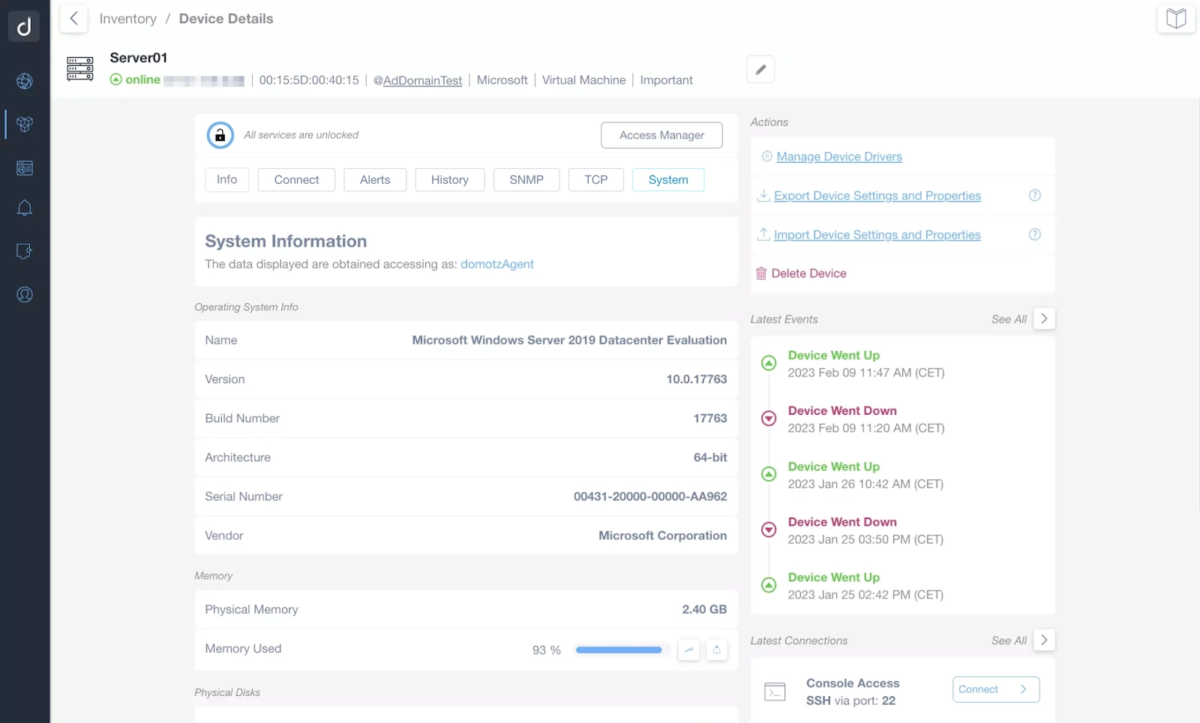The width and height of the screenshot is (1200, 723).
Task: Select the System tab
Action: (x=668, y=180)
